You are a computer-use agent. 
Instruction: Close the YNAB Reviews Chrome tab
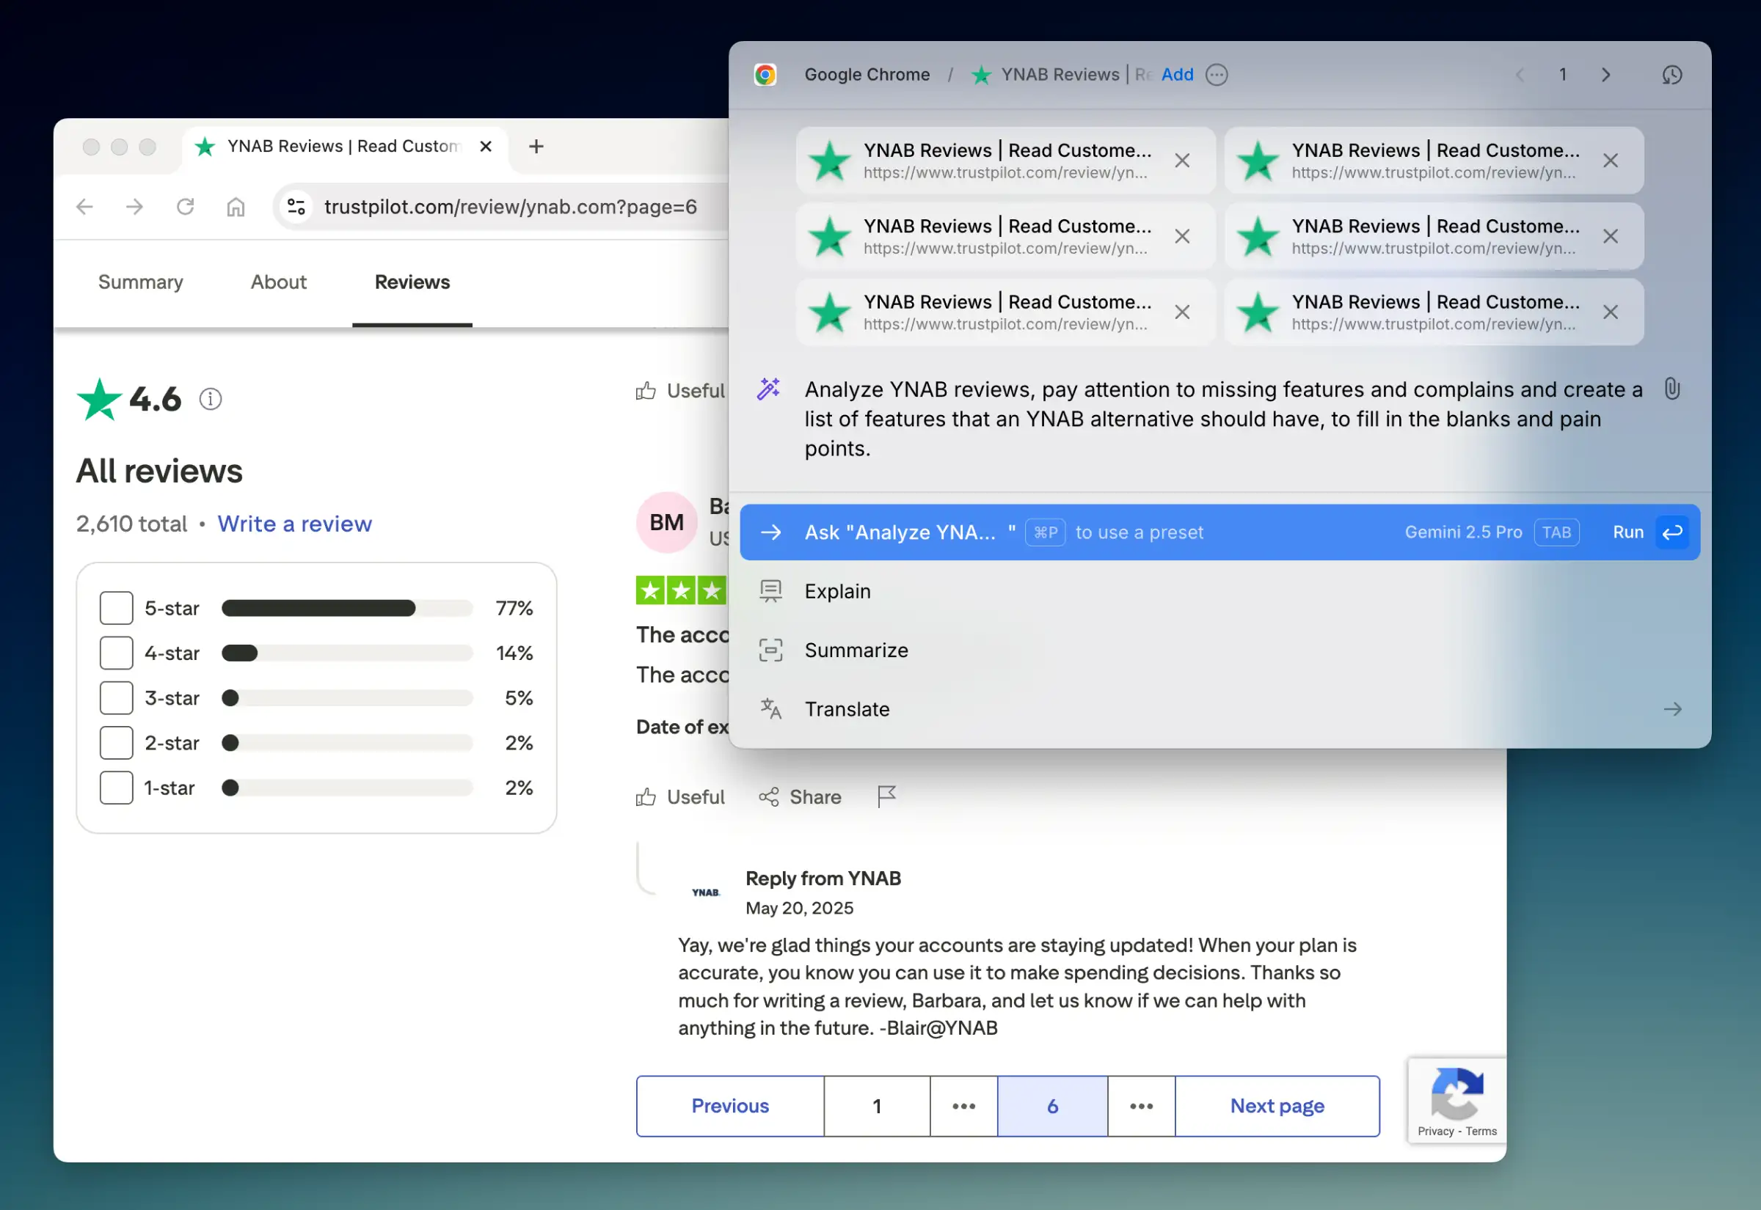coord(486,147)
